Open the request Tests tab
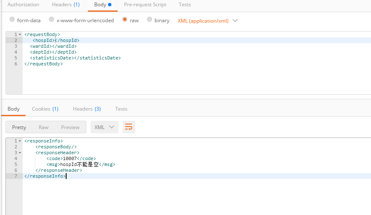The height and width of the screenshot is (215, 371). tap(185, 5)
